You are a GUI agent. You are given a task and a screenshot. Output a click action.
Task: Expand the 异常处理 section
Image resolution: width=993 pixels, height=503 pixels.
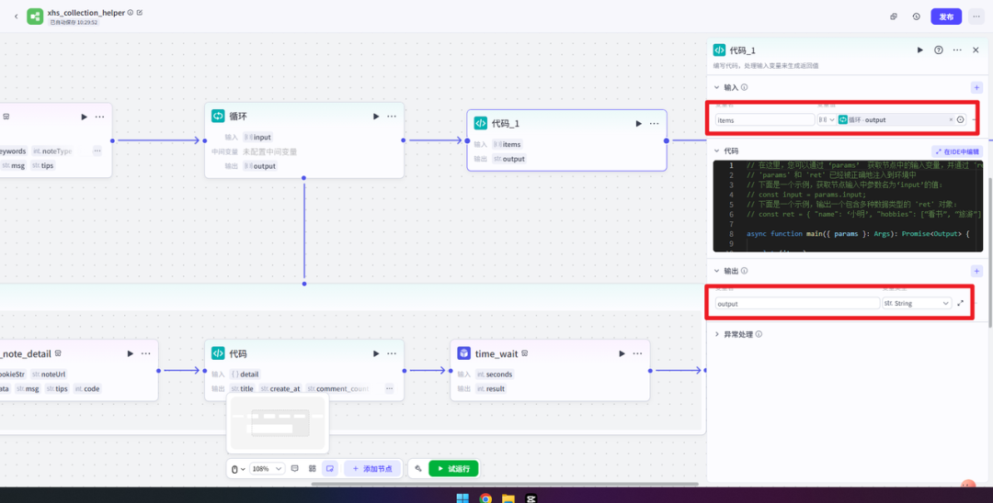[717, 334]
